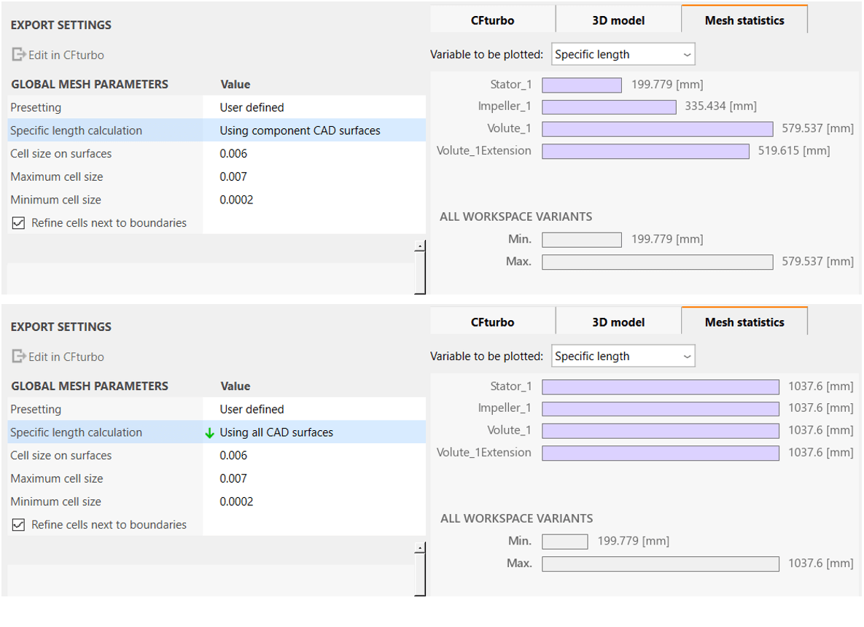
Task: Click the Volute_1Extension label in the upper panel
Action: (x=484, y=150)
